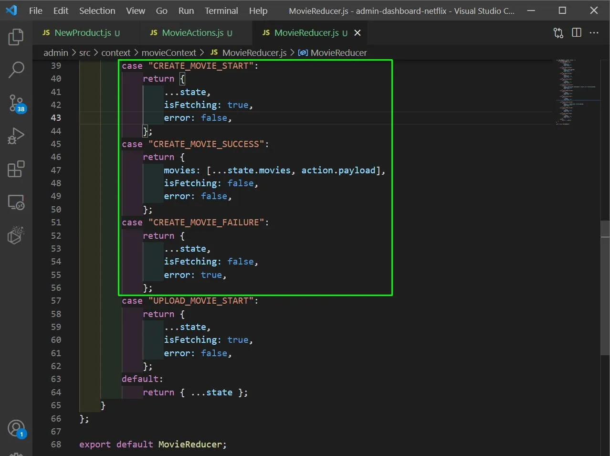Click the VS Code logo icon

11,10
